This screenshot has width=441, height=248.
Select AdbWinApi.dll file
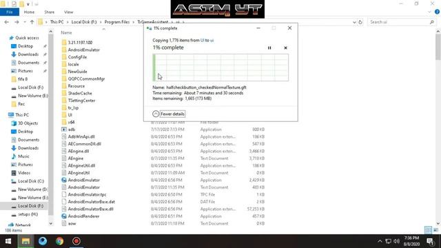[81, 136]
